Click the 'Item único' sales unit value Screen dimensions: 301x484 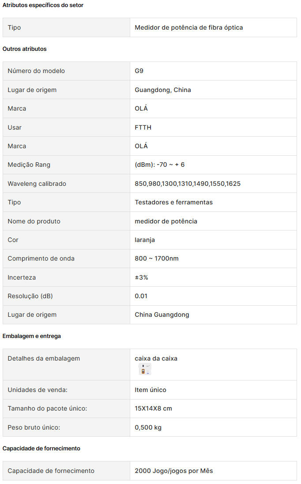click(x=150, y=390)
